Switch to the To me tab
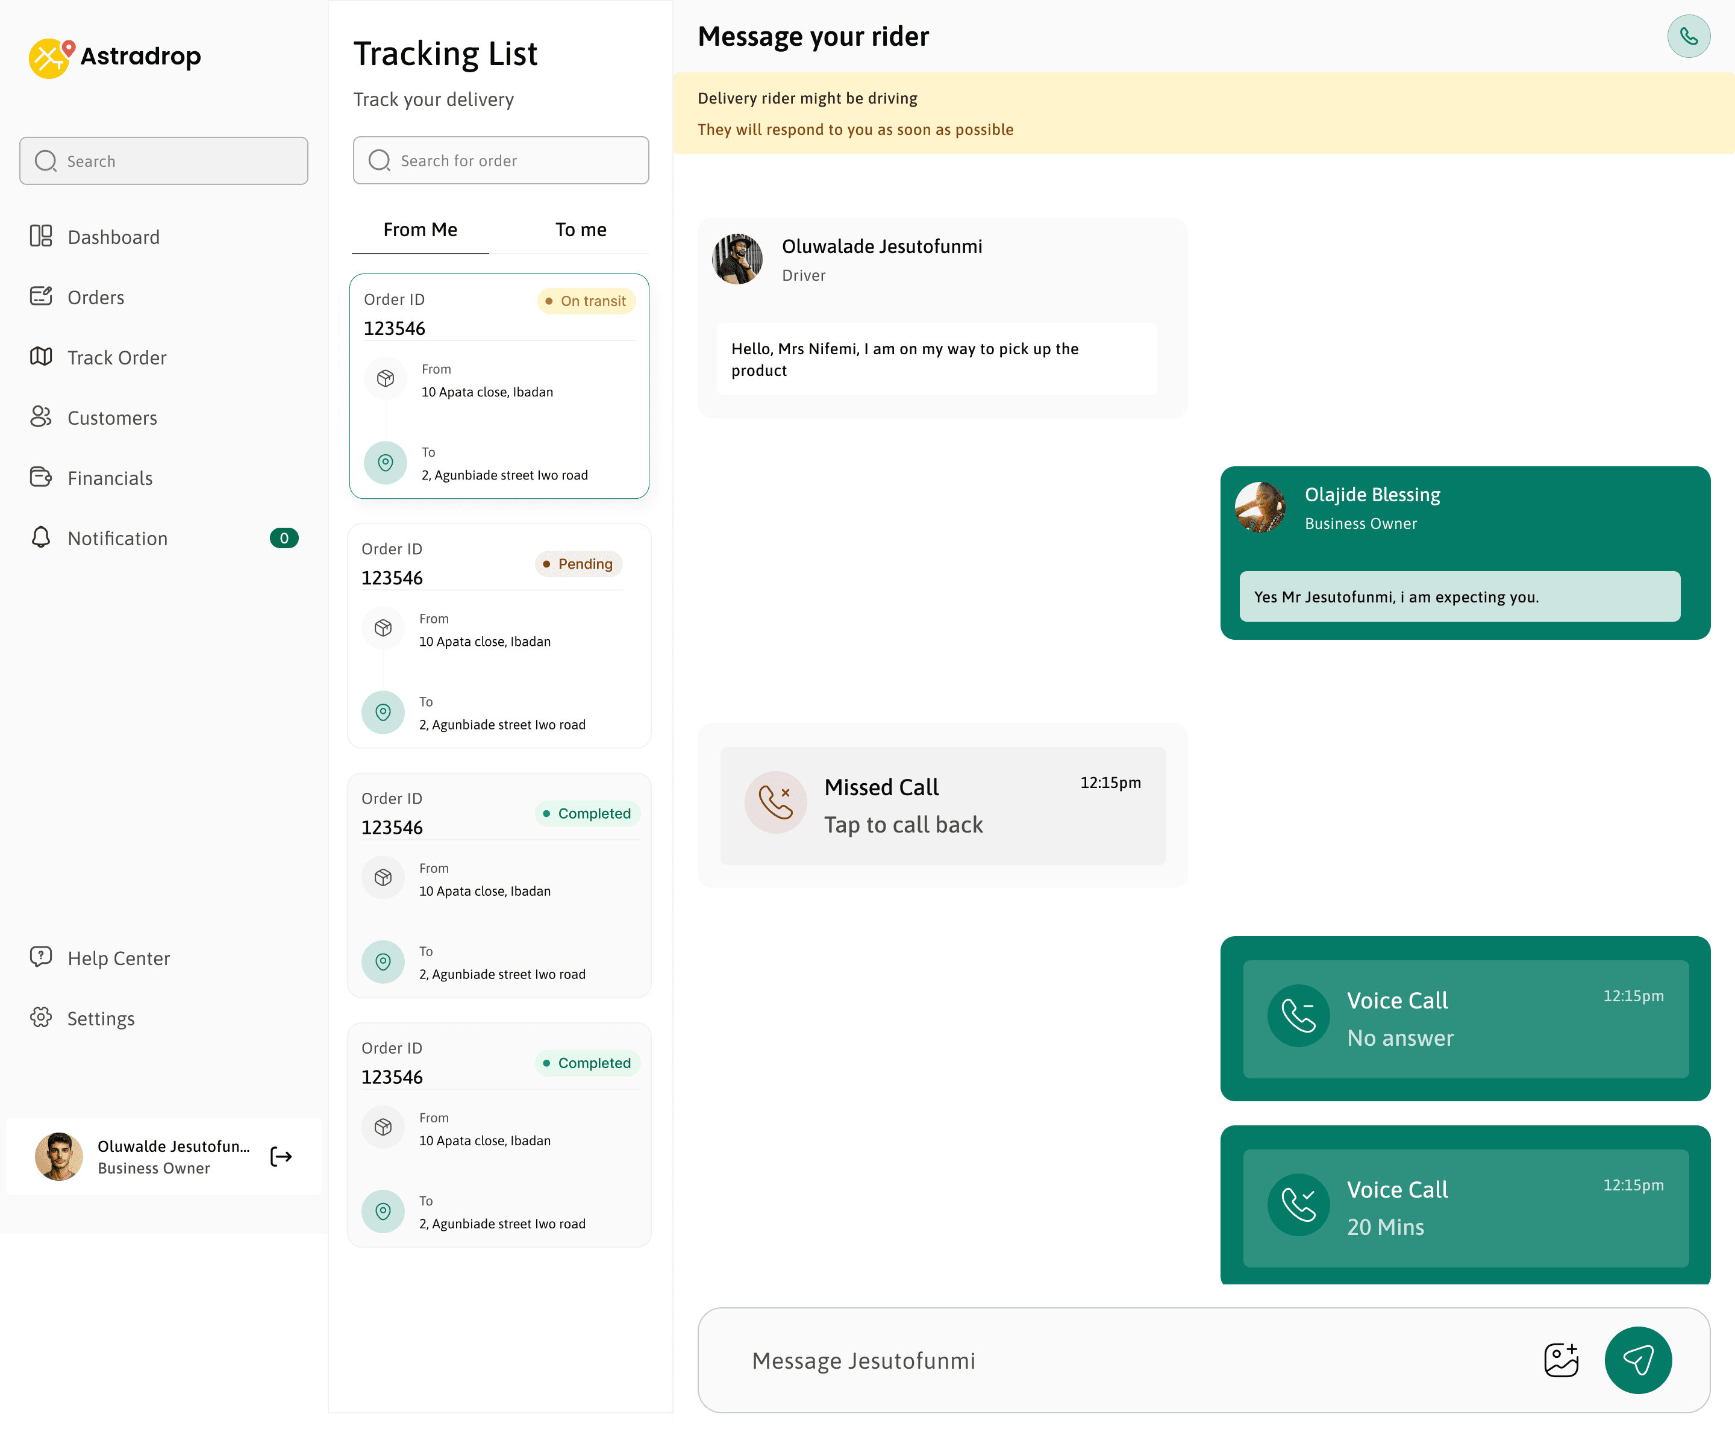Image resolution: width=1735 pixels, height=1435 pixels. click(580, 230)
